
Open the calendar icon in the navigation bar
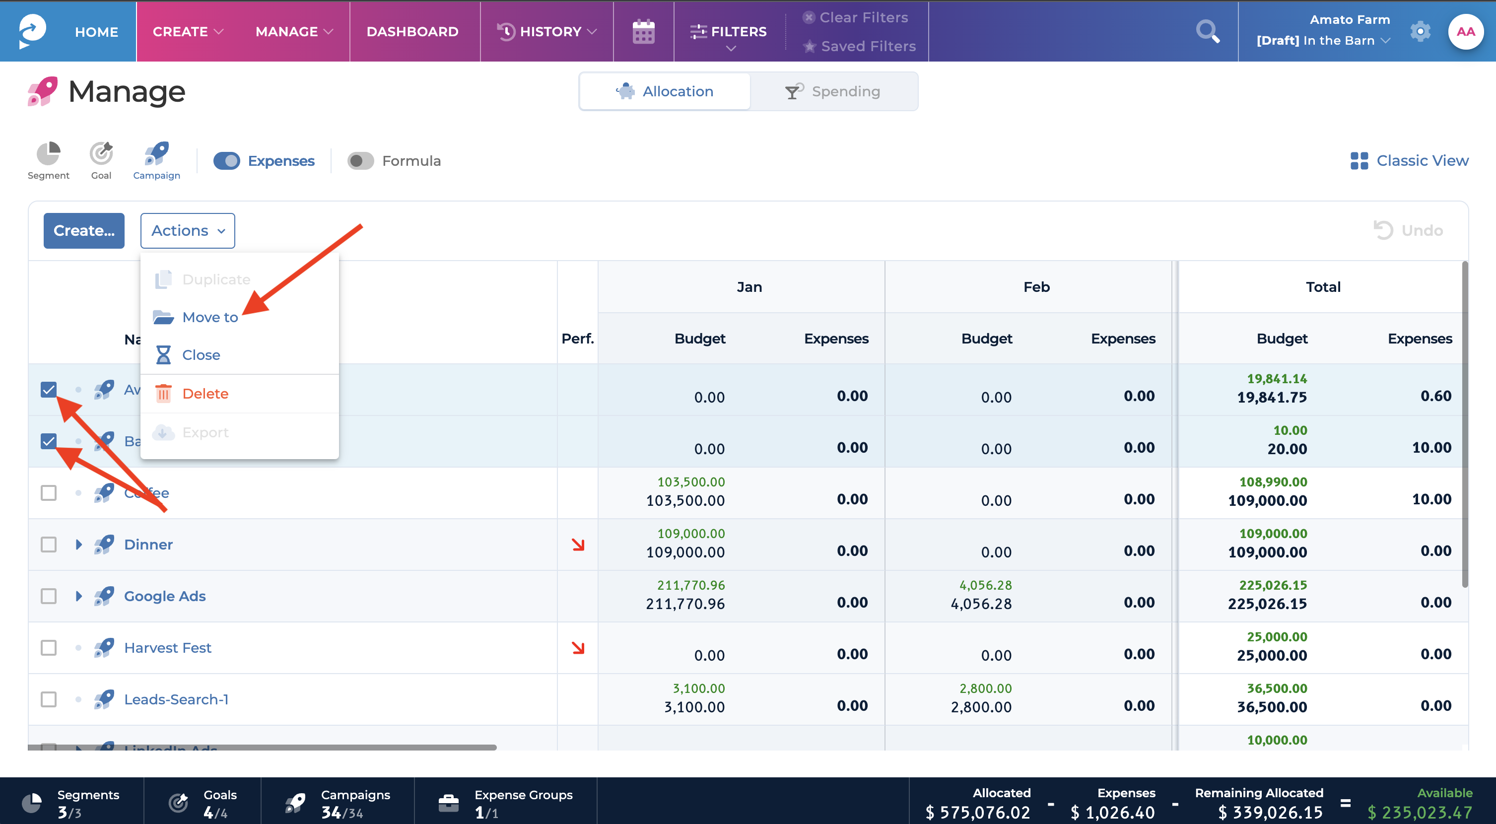tap(643, 31)
